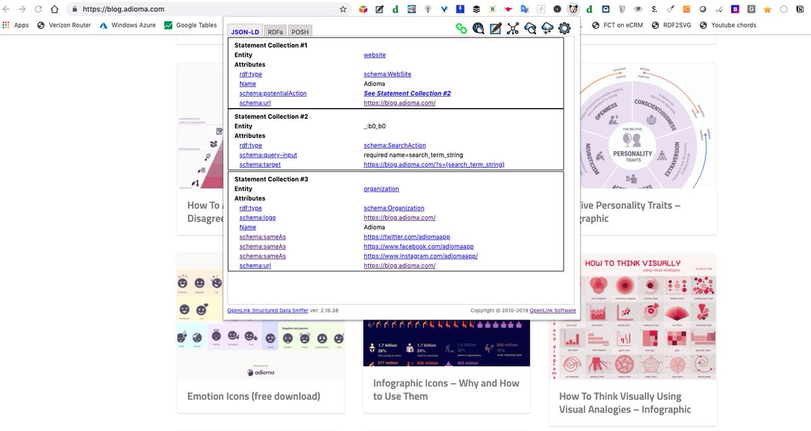Follow 'See Statement Collection #2' link
The width and height of the screenshot is (811, 431).
(x=407, y=93)
